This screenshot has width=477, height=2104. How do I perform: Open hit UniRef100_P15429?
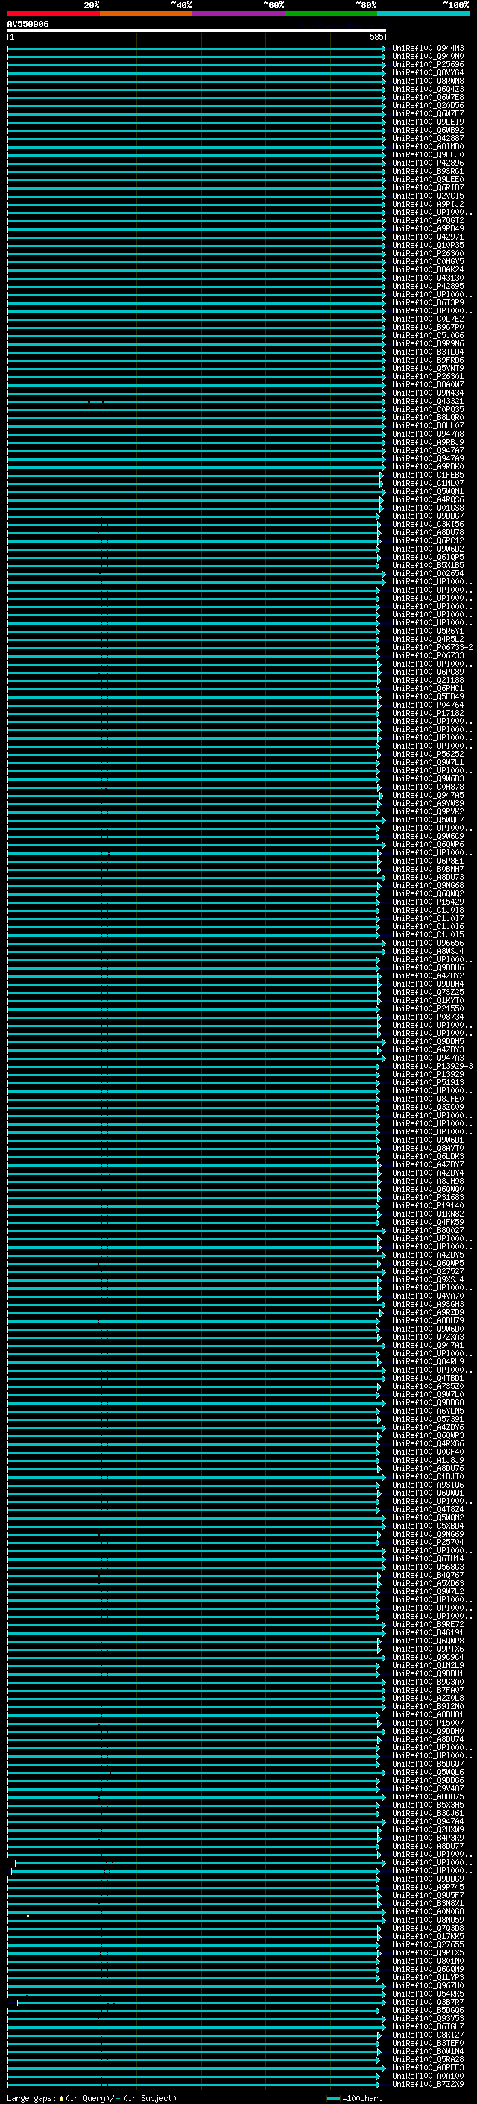tap(428, 902)
